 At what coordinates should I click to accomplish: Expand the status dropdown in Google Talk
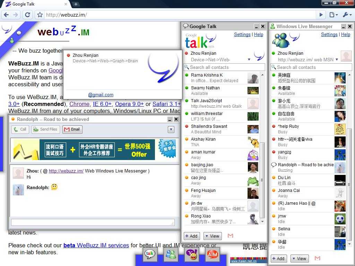[x=249, y=60]
